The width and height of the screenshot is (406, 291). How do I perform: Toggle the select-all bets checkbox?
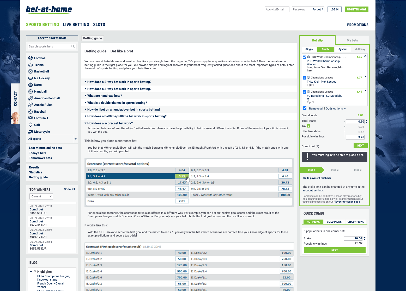point(305,108)
